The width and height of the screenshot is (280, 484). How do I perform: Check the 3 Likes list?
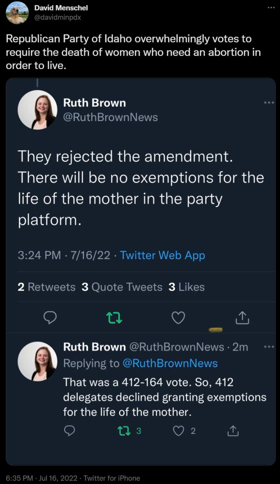(187, 287)
